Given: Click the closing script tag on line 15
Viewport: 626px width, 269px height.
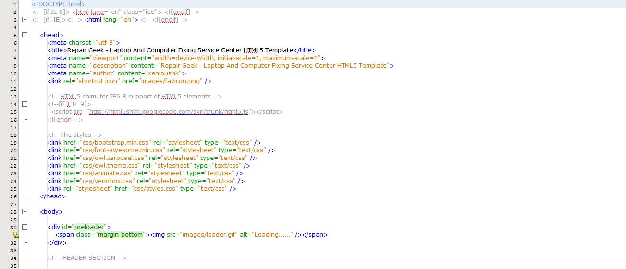Looking at the screenshot, I should point(269,112).
